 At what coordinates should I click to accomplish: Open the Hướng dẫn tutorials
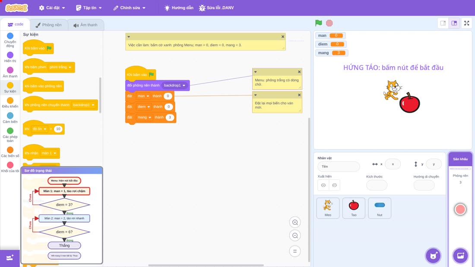click(x=179, y=8)
